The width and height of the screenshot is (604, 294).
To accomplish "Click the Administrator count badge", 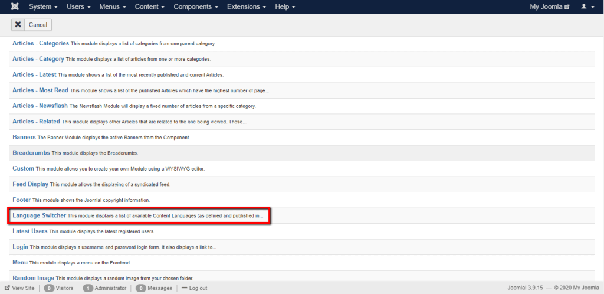I will click(88, 288).
